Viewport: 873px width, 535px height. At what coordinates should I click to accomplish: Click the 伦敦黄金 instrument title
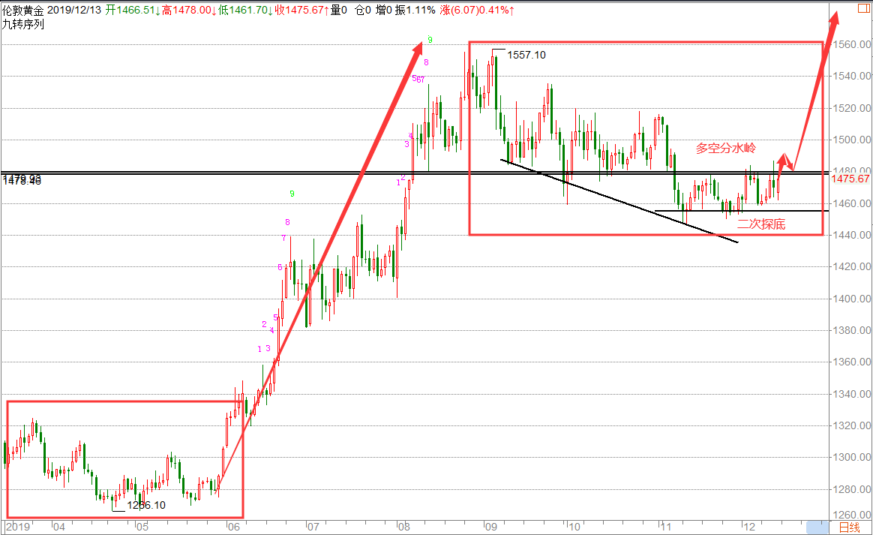coord(22,10)
